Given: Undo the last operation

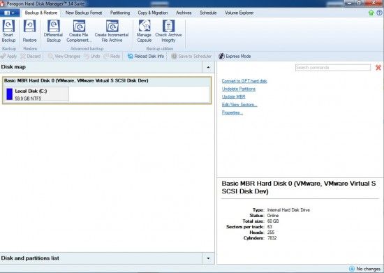Looking at the screenshot, I should point(92,57).
